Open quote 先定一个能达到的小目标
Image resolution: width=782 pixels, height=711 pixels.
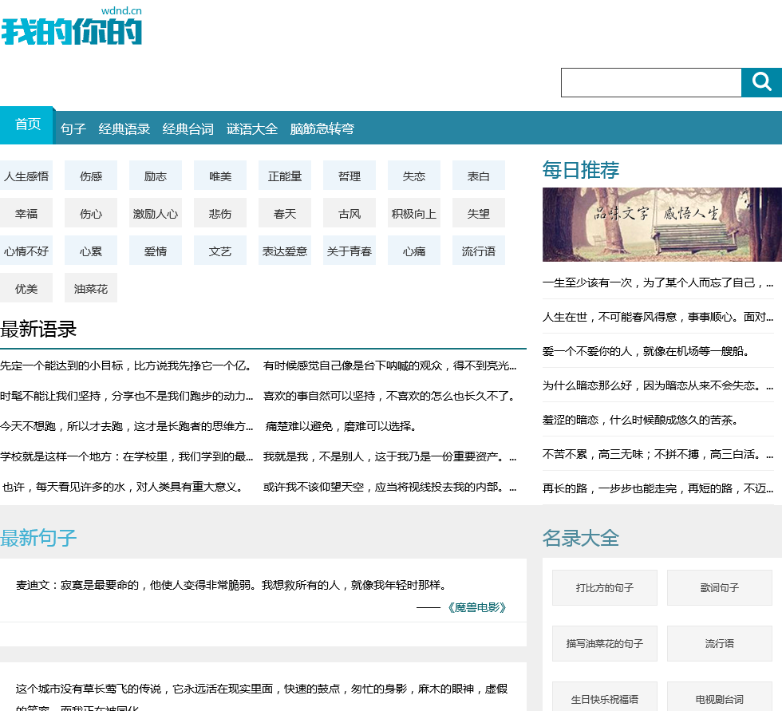point(126,365)
